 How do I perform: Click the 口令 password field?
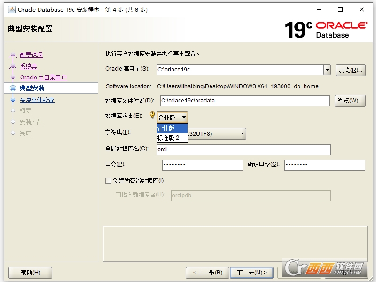tap(203, 165)
